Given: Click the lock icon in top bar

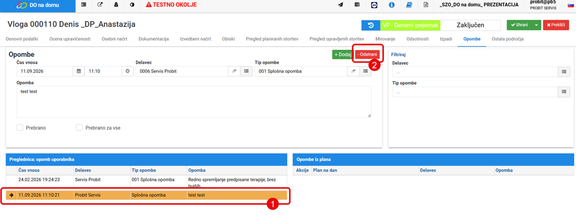Looking at the screenshot, I should point(116,5).
